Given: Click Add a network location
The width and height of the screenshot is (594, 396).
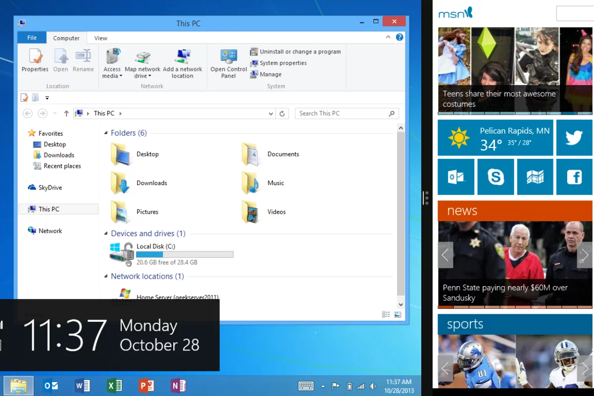Looking at the screenshot, I should click(x=183, y=61).
